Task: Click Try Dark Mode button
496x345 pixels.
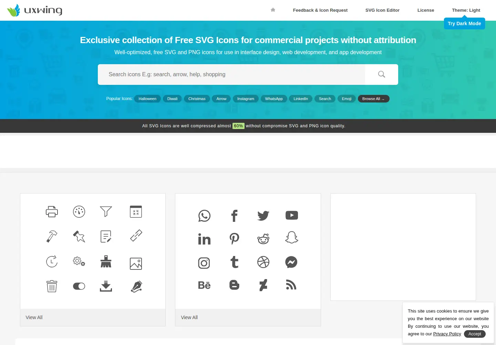Action: (x=464, y=23)
